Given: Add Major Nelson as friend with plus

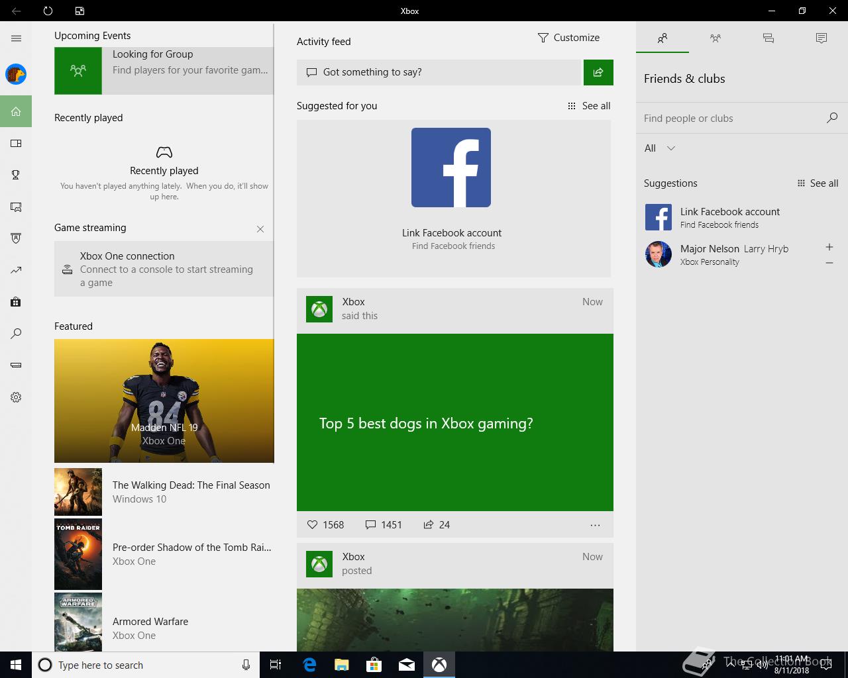Looking at the screenshot, I should (829, 247).
